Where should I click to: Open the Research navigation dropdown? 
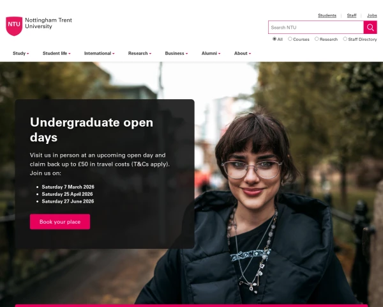140,53
